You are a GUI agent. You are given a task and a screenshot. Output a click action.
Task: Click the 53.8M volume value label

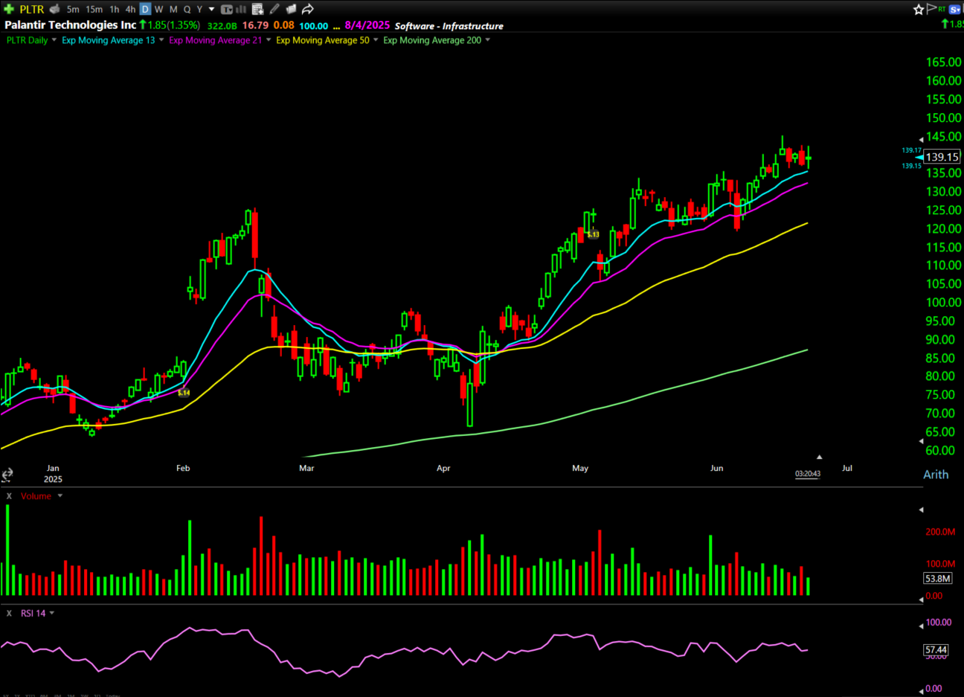coord(938,578)
